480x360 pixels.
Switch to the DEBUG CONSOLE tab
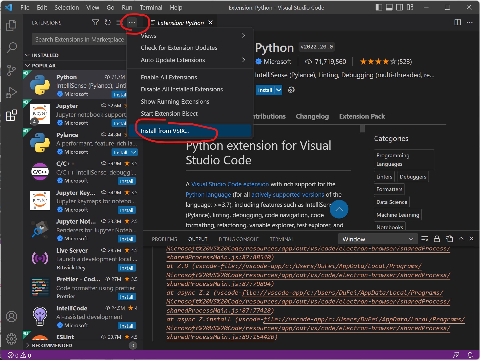[x=239, y=239]
